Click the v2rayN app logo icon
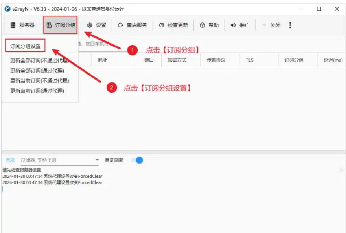This screenshot has width=346, height=233. [x=7, y=9]
